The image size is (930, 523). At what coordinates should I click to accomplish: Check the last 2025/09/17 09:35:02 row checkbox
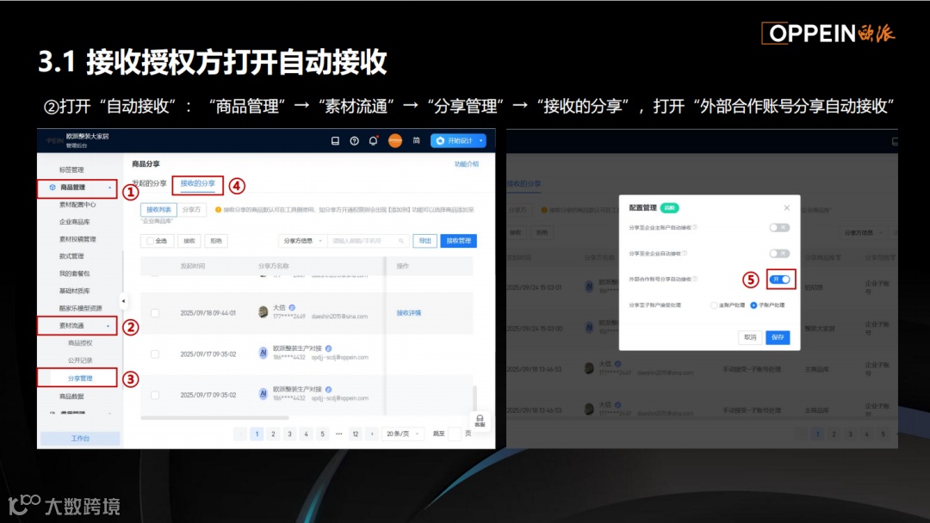point(155,395)
